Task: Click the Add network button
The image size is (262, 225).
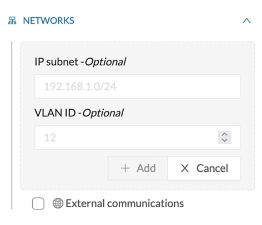Action: (138, 168)
